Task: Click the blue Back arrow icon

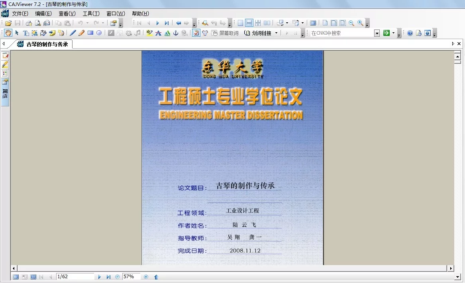Action: pos(179,23)
